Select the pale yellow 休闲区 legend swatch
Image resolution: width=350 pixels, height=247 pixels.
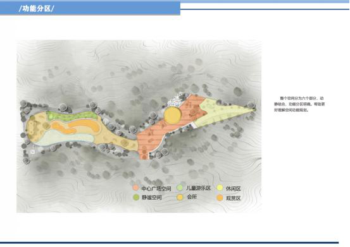(220, 188)
